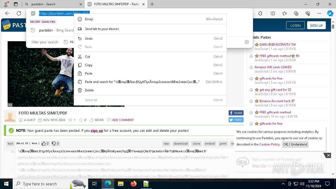Select Delete in the context menu
This screenshot has height=189, width=336.
tap(150, 90)
